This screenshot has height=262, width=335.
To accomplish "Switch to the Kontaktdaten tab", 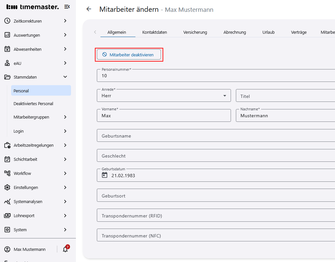I will click(x=154, y=32).
